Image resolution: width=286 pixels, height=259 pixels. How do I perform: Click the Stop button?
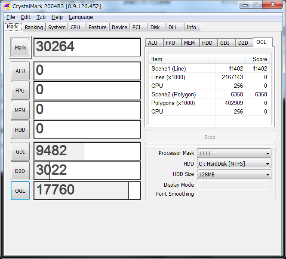(210, 137)
